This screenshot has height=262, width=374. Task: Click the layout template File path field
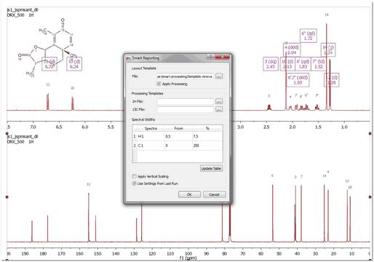pos(186,76)
